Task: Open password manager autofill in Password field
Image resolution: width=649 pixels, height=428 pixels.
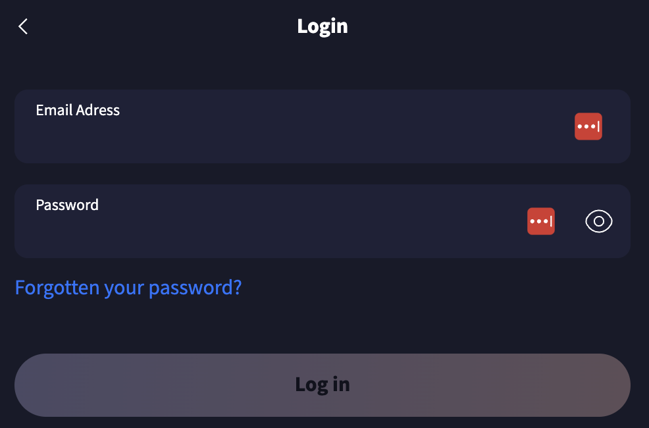Action: [x=541, y=221]
